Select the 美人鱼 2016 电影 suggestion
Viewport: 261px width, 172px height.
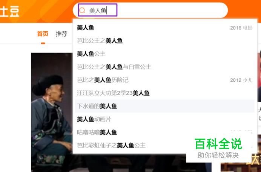tap(164, 28)
